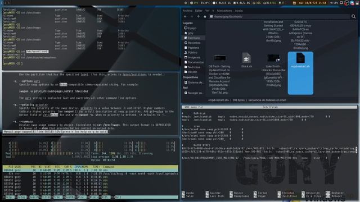Click the htop Mem usage meter
Screen dimensions: 360x202
(x=47, y=153)
